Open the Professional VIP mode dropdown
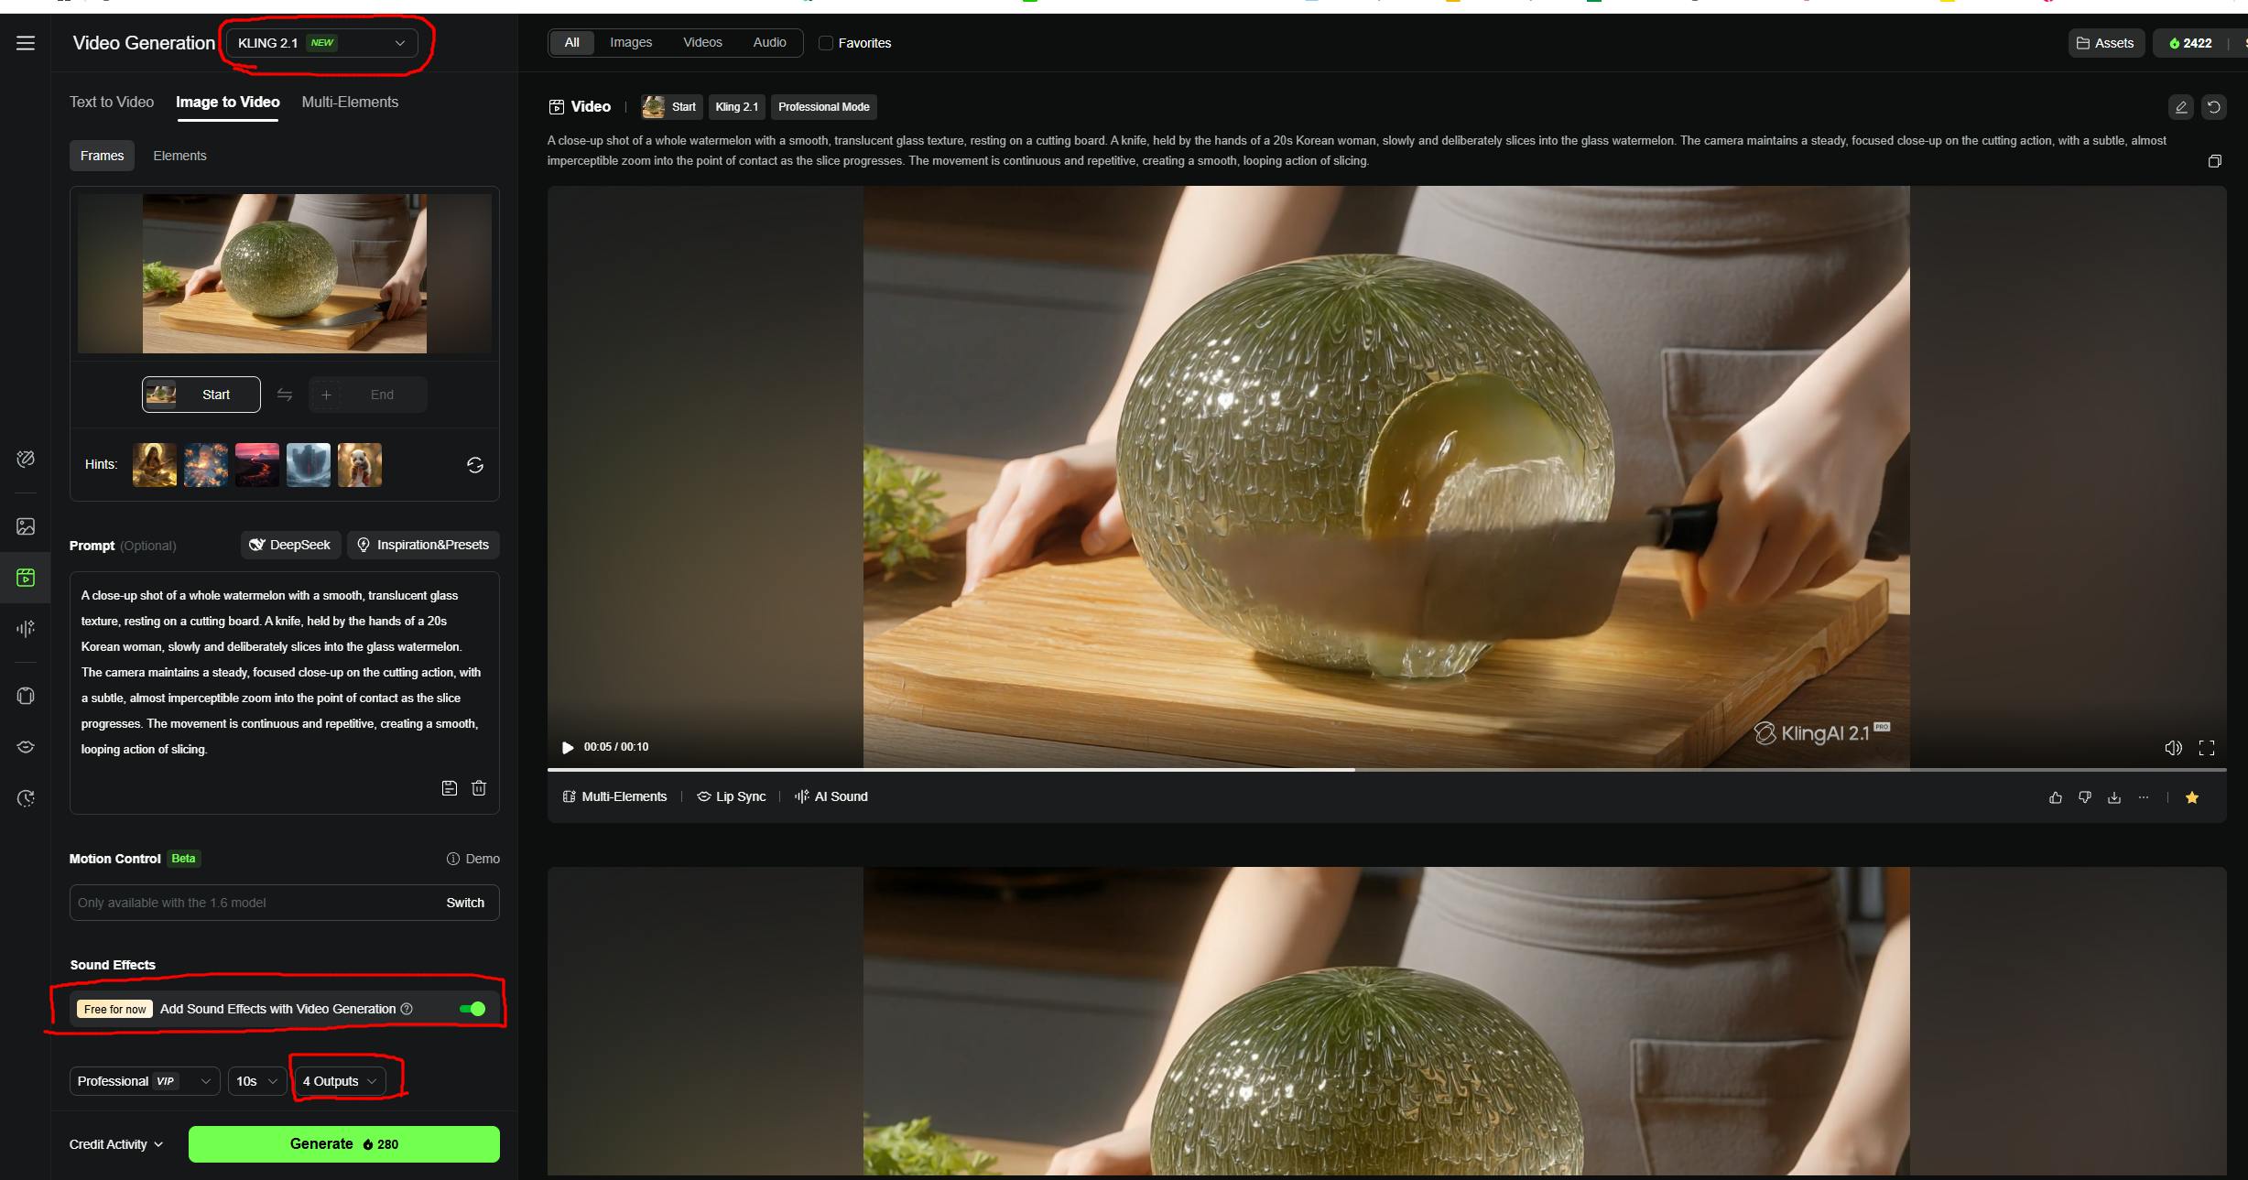This screenshot has height=1180, width=2248. (145, 1081)
